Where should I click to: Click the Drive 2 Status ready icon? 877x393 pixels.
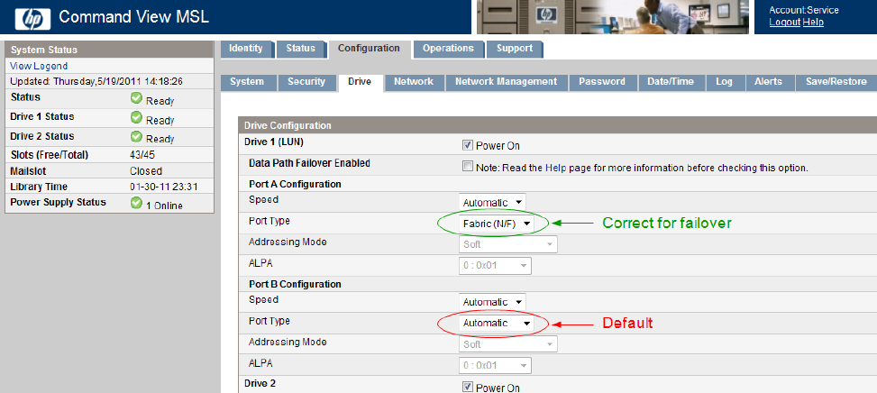(x=136, y=136)
